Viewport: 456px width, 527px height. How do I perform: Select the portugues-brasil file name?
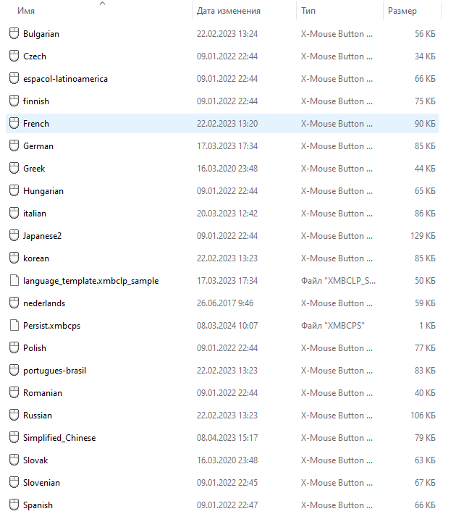[x=54, y=371]
